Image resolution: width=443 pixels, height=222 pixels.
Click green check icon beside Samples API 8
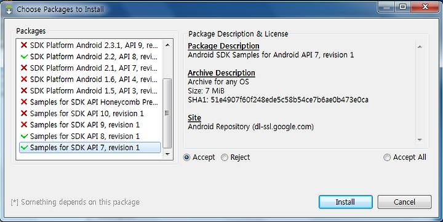[x=24, y=136]
